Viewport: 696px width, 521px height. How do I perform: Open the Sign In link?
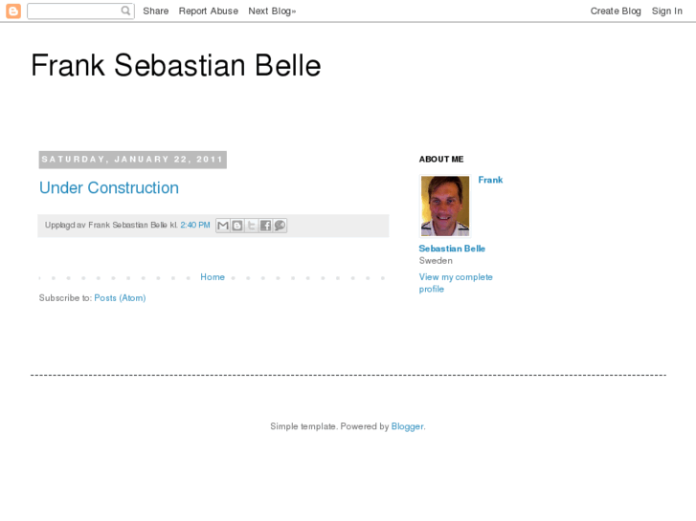666,11
